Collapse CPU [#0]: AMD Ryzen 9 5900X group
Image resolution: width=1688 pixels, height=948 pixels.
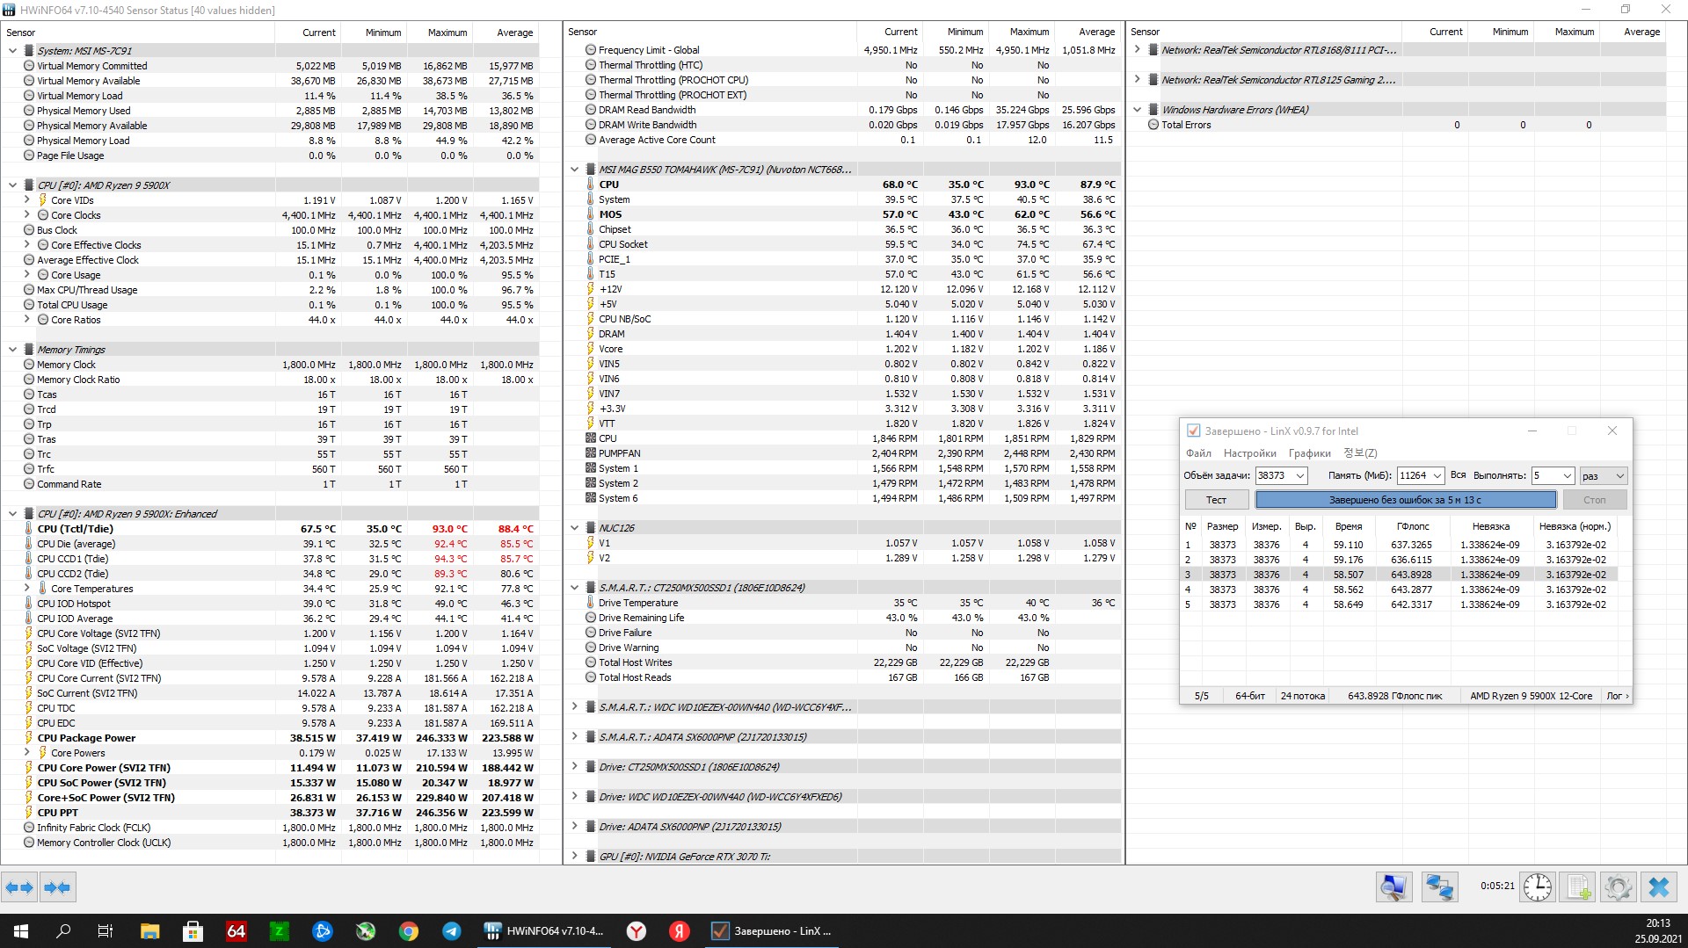(x=12, y=185)
